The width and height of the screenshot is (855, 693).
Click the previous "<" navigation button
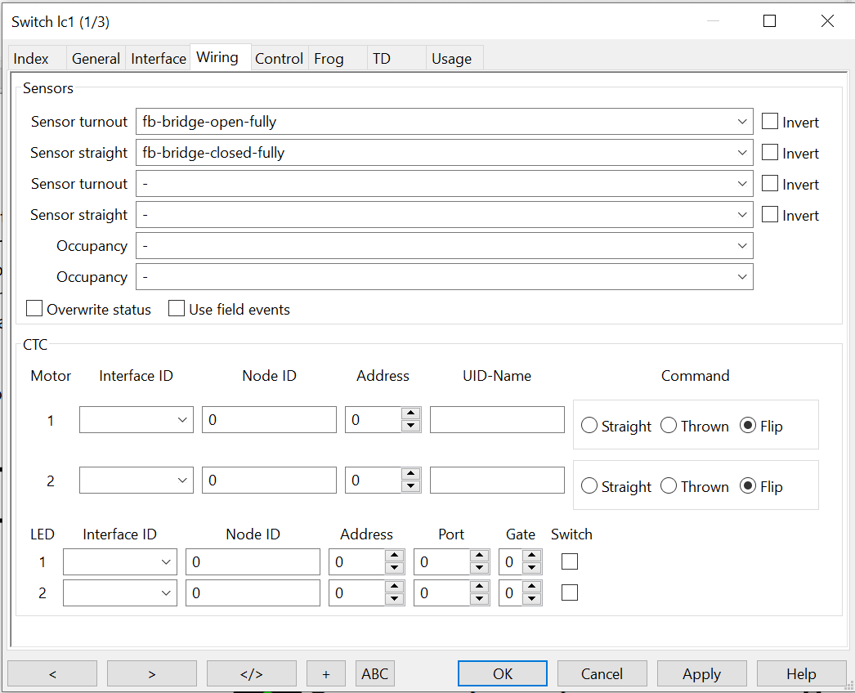pos(51,673)
